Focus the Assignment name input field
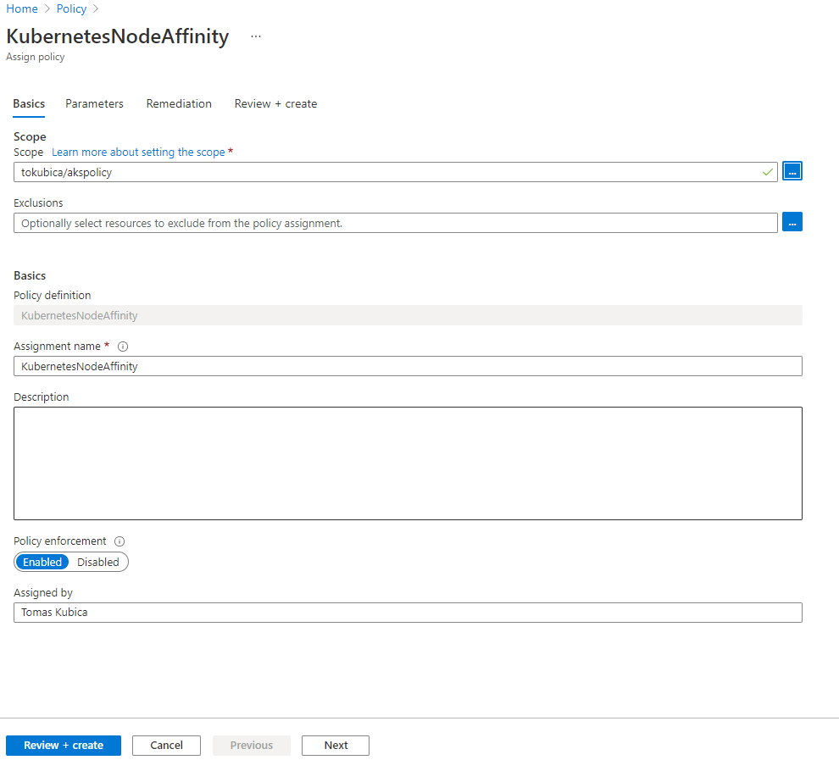This screenshot has width=839, height=760. (x=408, y=366)
